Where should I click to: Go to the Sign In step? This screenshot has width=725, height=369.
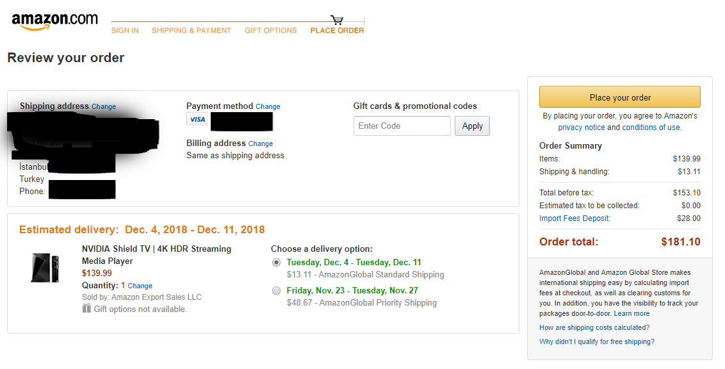125,31
